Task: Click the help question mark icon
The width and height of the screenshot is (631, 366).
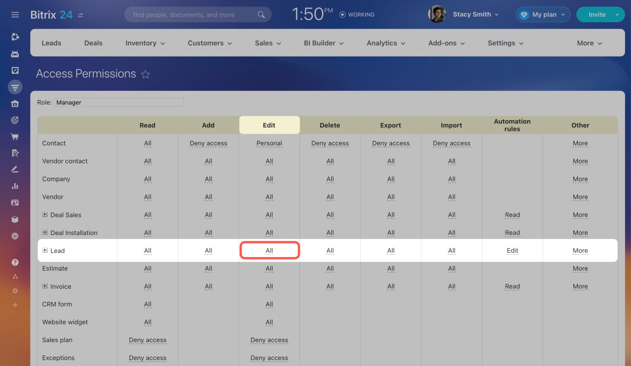Action: [x=15, y=263]
